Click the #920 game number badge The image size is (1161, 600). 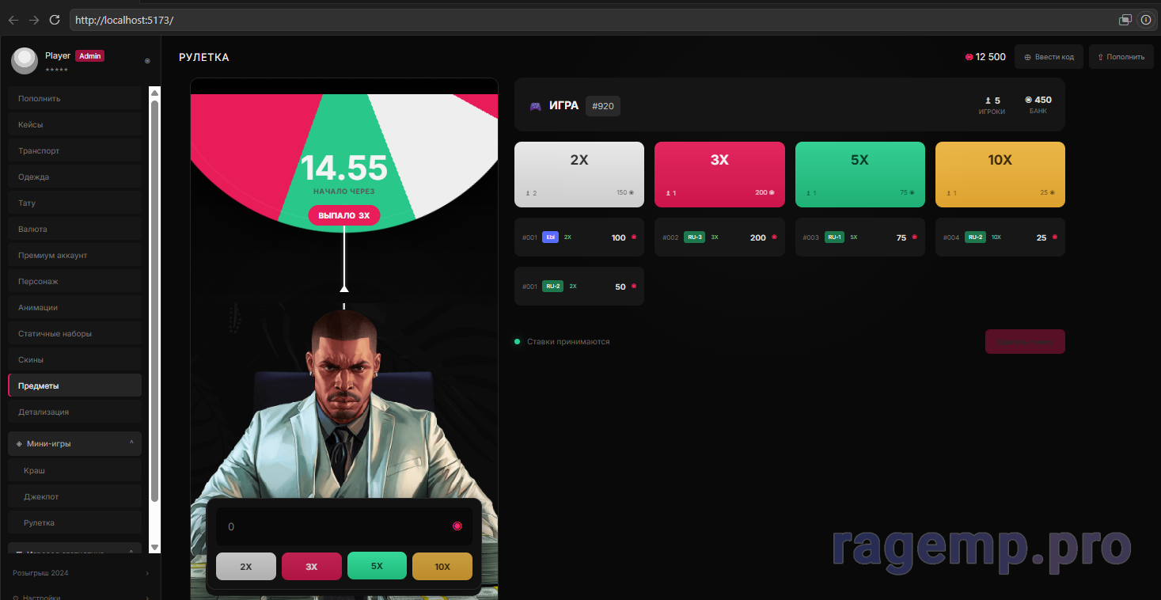pos(603,106)
